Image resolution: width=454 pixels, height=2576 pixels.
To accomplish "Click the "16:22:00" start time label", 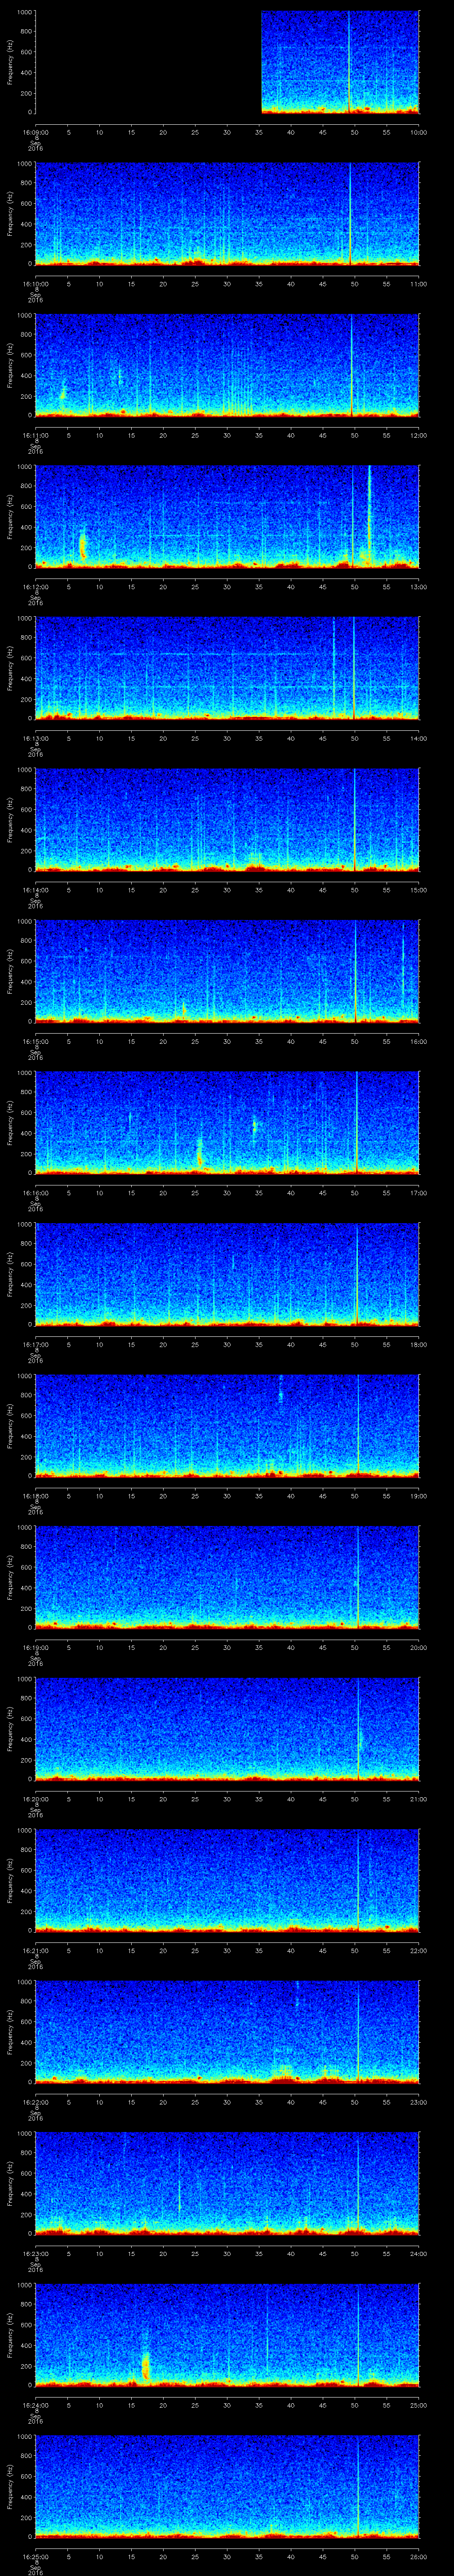I will [x=35, y=2102].
